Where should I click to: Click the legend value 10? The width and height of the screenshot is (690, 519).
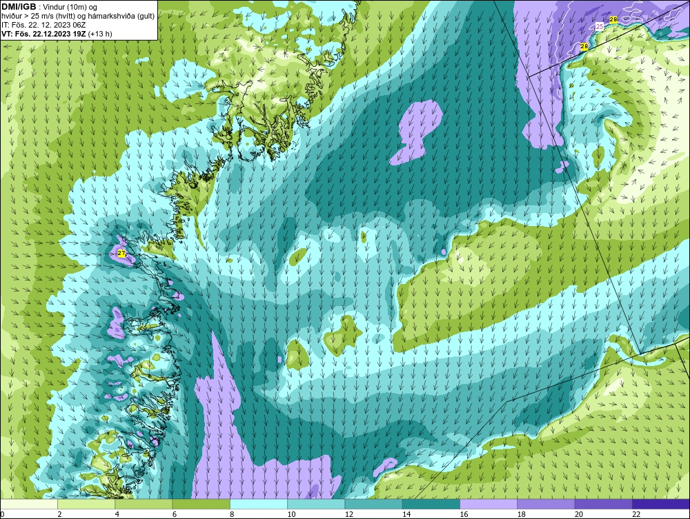291,514
